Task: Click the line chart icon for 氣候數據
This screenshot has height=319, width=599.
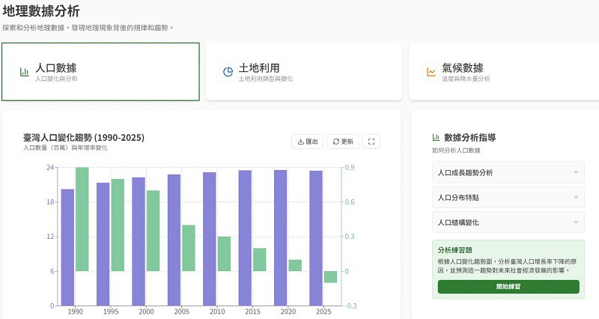Action: pos(431,72)
